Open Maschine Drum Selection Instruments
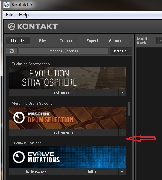162x180 pixels. (x=64, y=132)
